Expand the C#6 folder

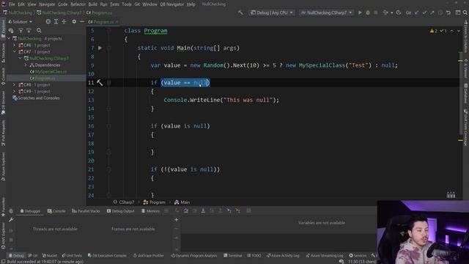click(15, 45)
